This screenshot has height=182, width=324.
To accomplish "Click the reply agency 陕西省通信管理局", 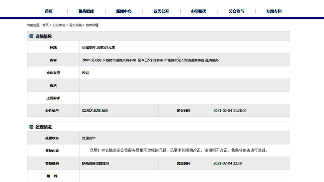I will click(95, 163).
